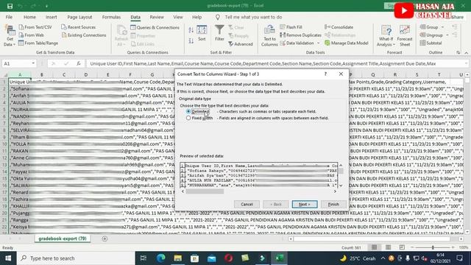Switch to the Formulas tab
471x265 pixels.
tap(111, 17)
